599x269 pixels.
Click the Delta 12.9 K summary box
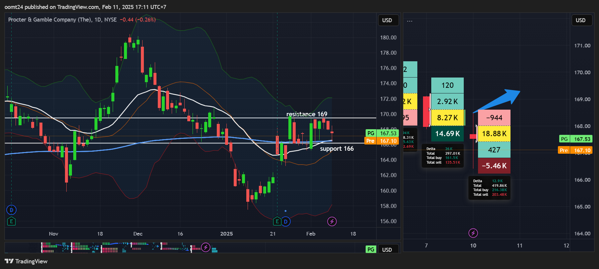pyautogui.click(x=490, y=188)
